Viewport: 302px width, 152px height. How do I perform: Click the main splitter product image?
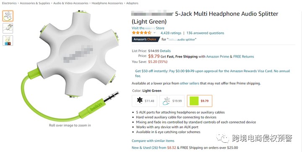70,66
